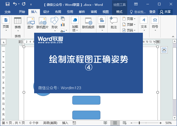Click the scroll-down arrow of vertical scrollbar
The image size is (177, 126).
tap(174, 118)
